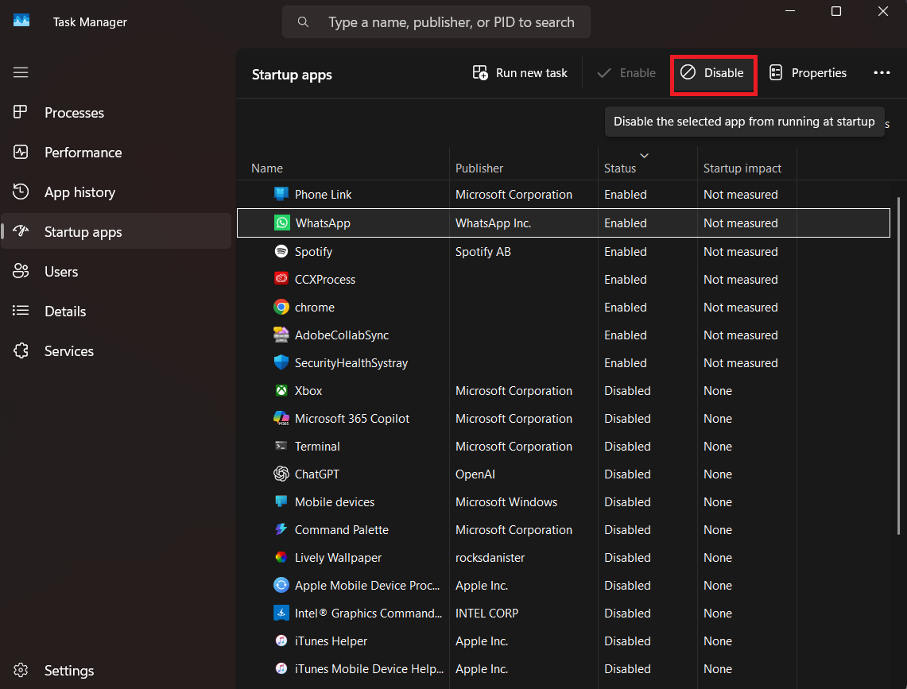Click Not measured in Spotify row
Image resolution: width=907 pixels, height=689 pixels.
pos(740,252)
